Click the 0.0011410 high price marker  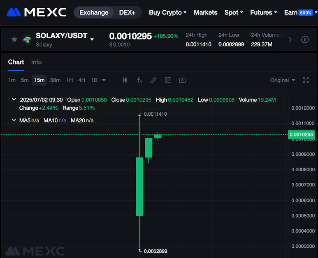click(156, 114)
